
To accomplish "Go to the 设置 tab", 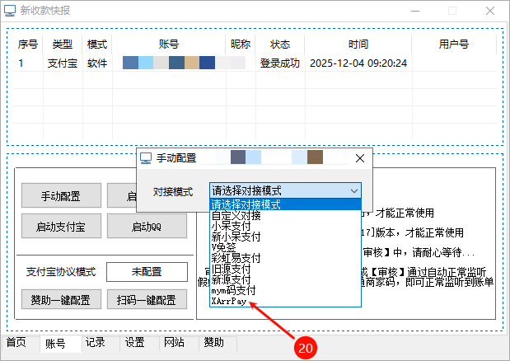I will click(135, 342).
